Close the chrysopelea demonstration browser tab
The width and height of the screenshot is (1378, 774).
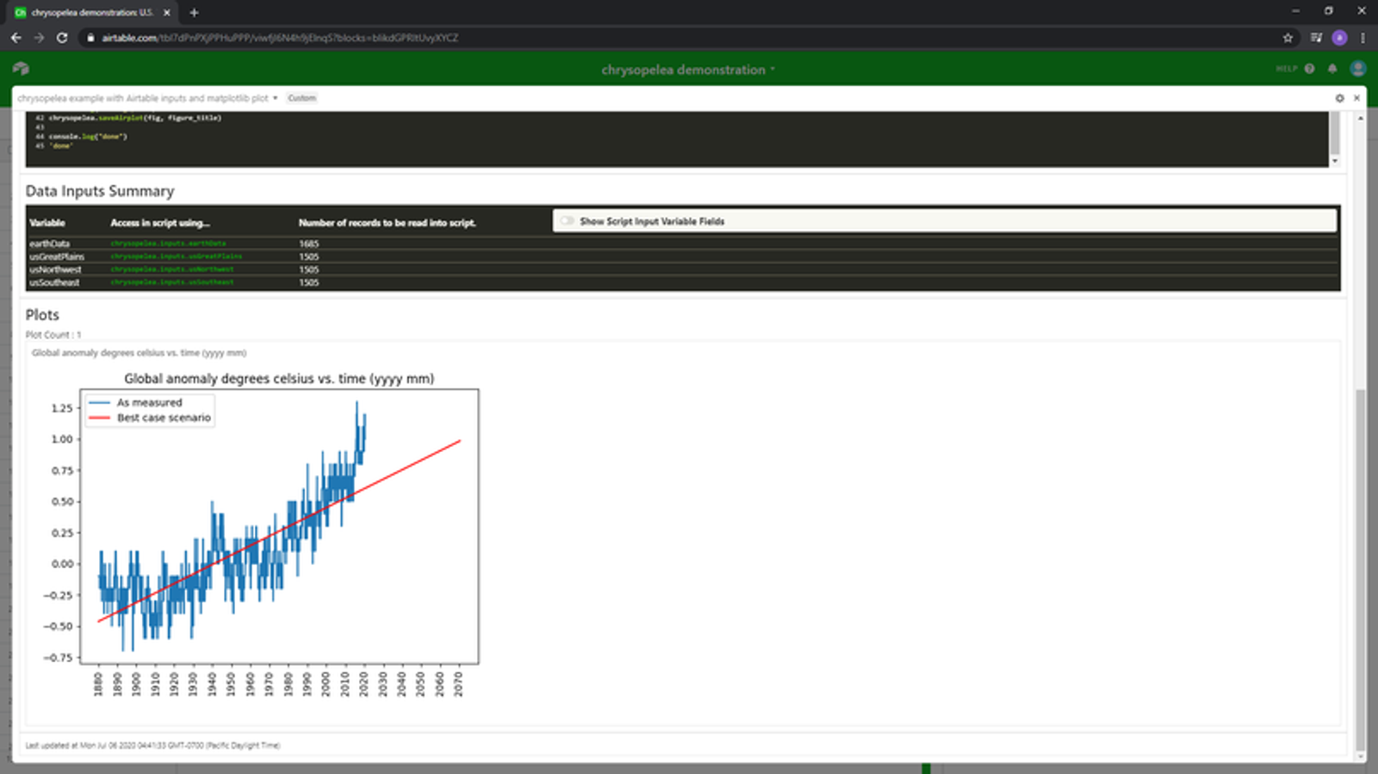167,13
